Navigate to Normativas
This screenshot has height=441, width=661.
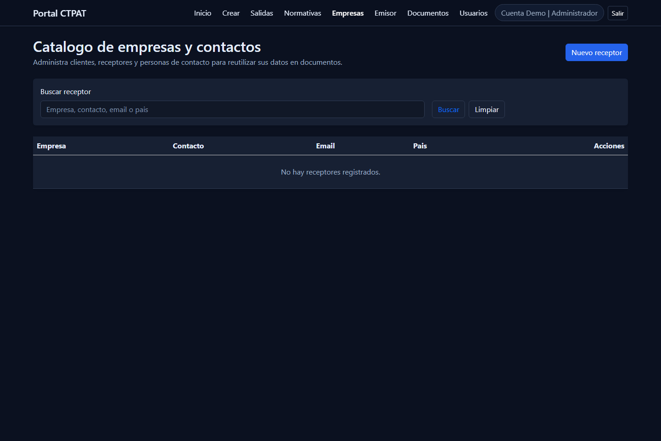(x=302, y=13)
